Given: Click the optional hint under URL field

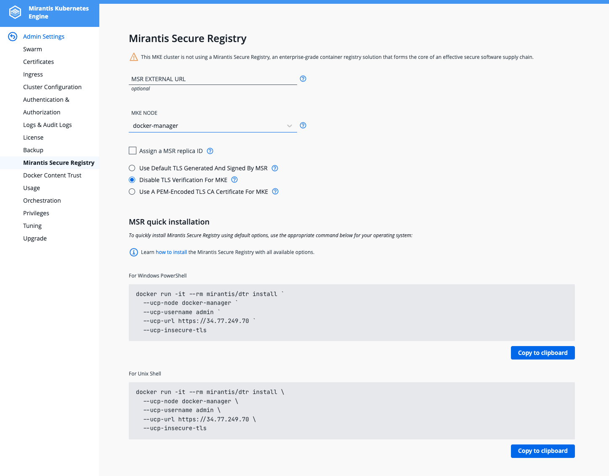Looking at the screenshot, I should coord(141,89).
